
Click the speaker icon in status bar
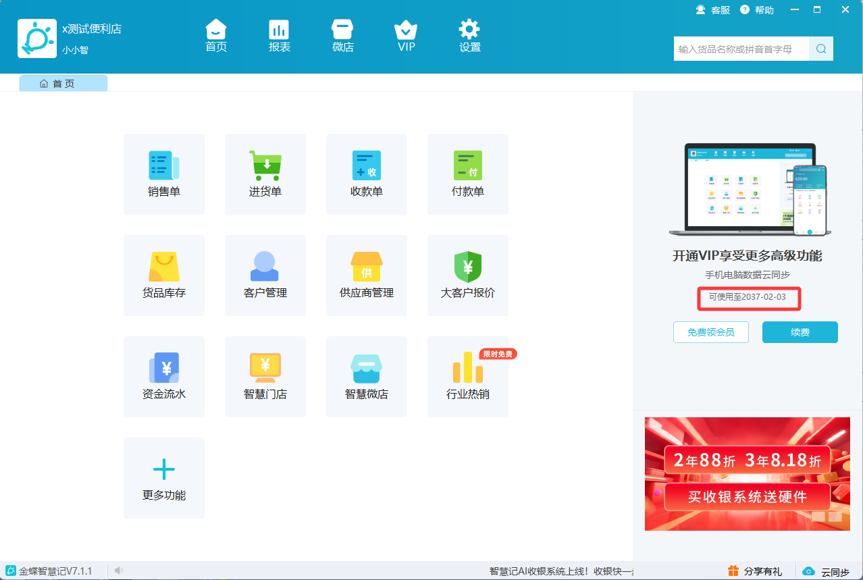pyautogui.click(x=118, y=571)
